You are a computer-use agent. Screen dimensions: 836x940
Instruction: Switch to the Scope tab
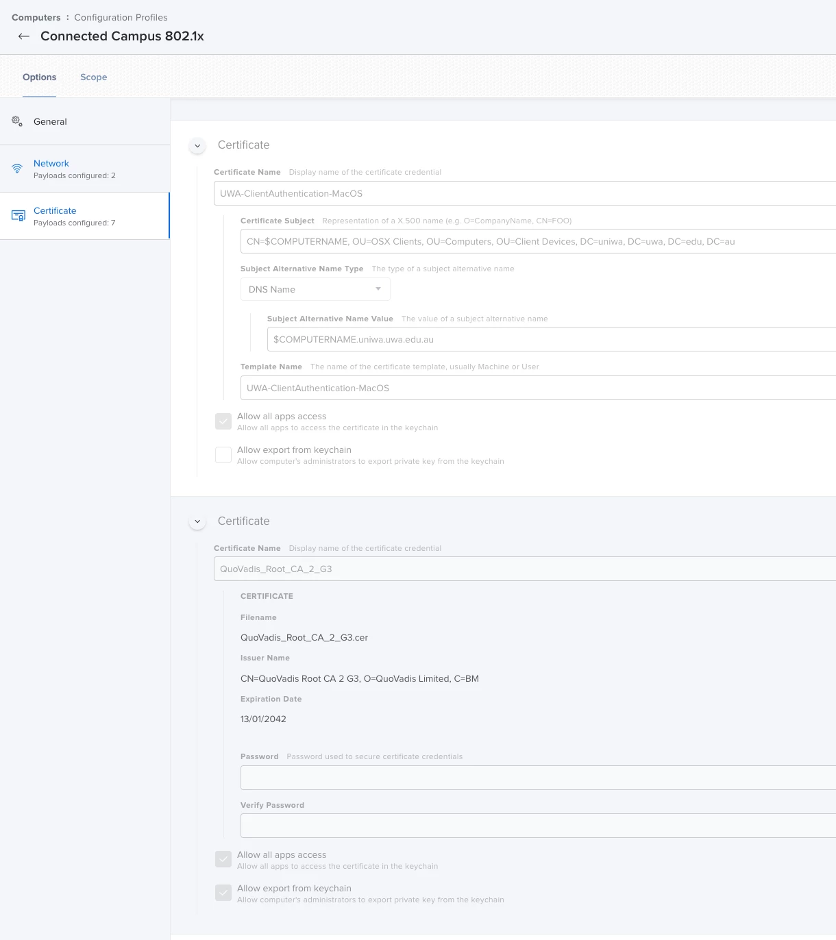click(94, 77)
